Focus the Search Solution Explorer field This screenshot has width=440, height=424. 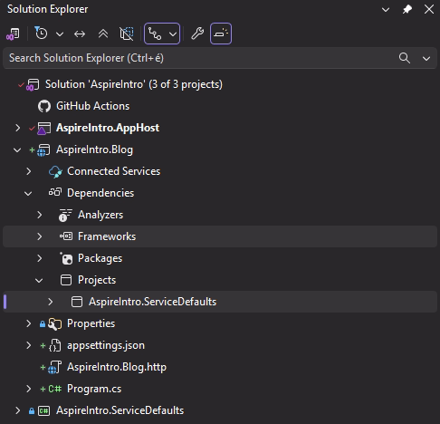pyautogui.click(x=199, y=58)
